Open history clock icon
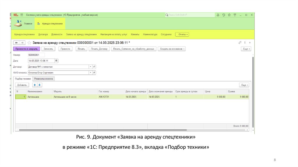 [x=224, y=15]
